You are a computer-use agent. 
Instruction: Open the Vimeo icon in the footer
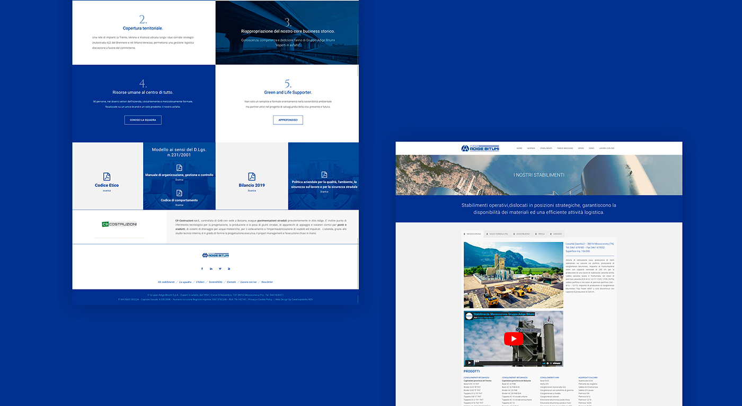click(220, 268)
